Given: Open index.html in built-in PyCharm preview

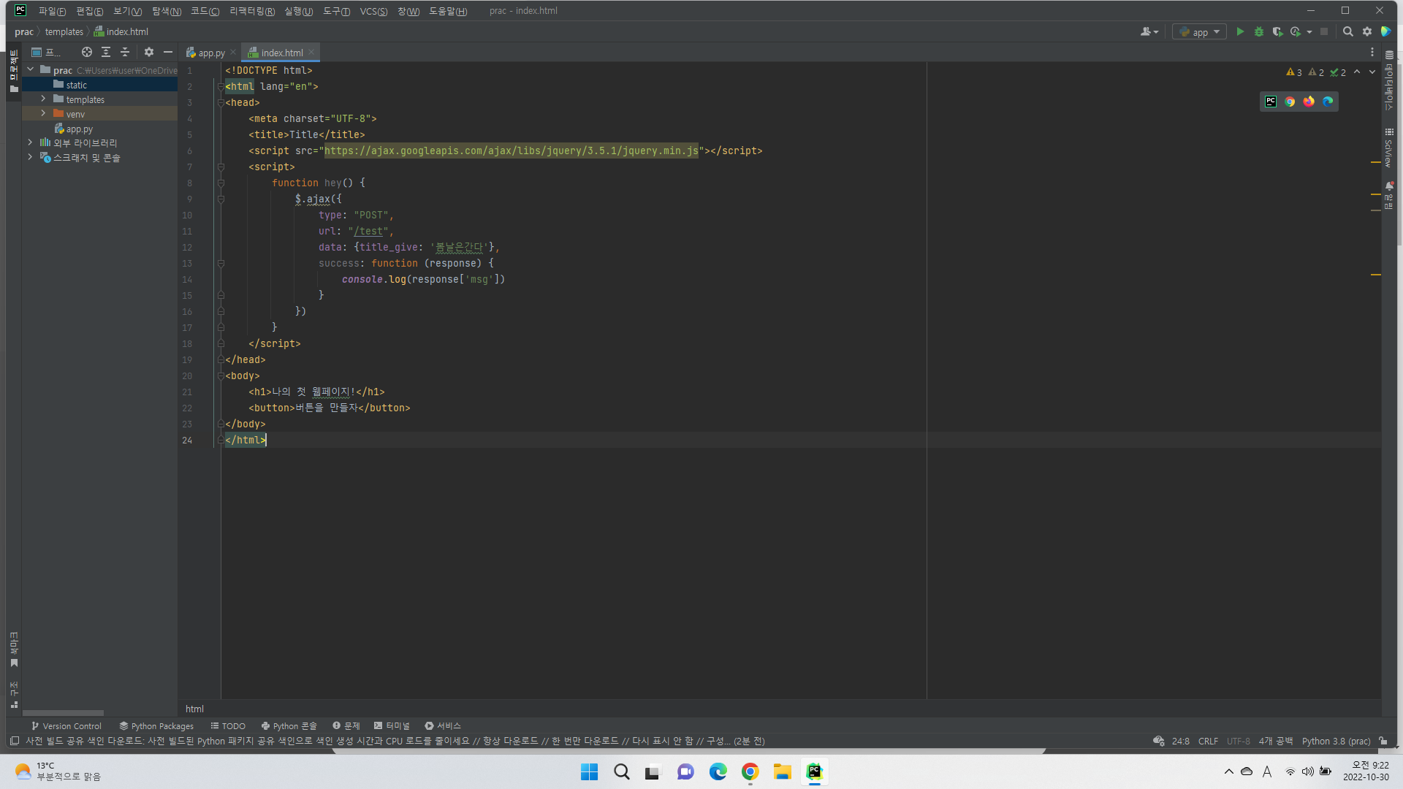Looking at the screenshot, I should pyautogui.click(x=1271, y=102).
